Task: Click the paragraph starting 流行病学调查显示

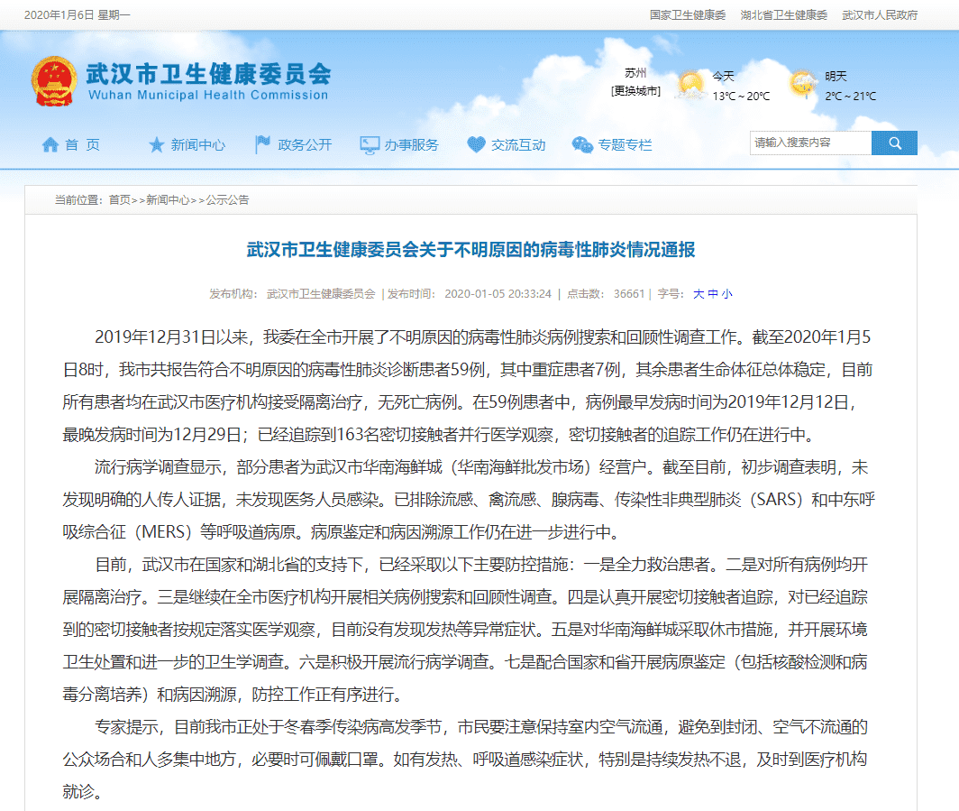Action: [469, 500]
